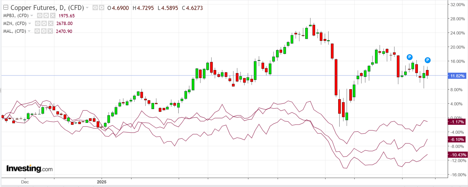Click the -12.00% scale label
This screenshot has height=187, width=468.
[x=458, y=161]
